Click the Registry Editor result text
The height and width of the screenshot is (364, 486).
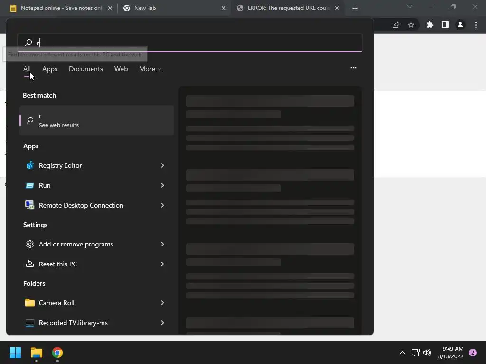click(60, 165)
